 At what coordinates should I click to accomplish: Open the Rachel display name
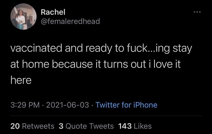[x=53, y=12]
